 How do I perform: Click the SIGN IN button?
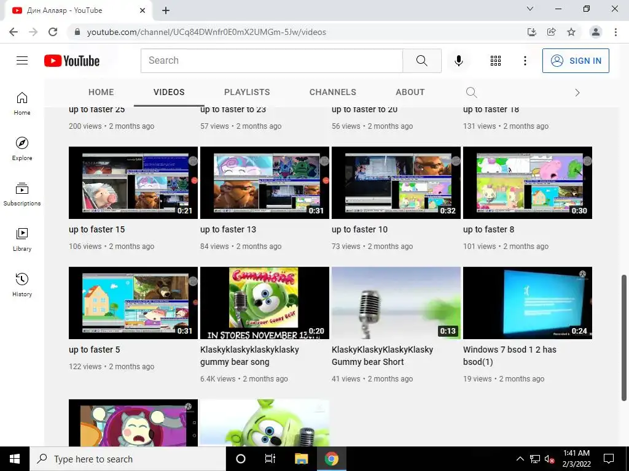pyautogui.click(x=576, y=61)
